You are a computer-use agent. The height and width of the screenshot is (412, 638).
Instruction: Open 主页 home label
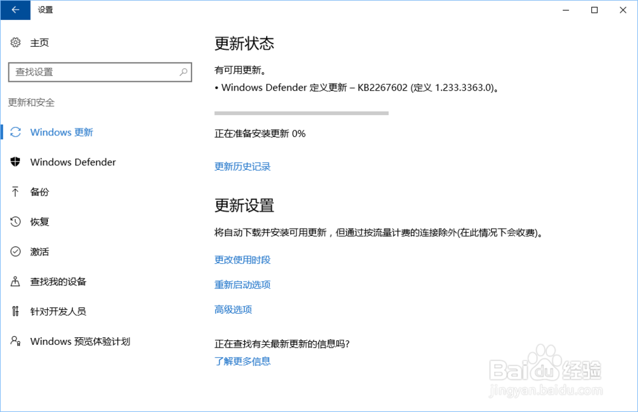tap(40, 43)
